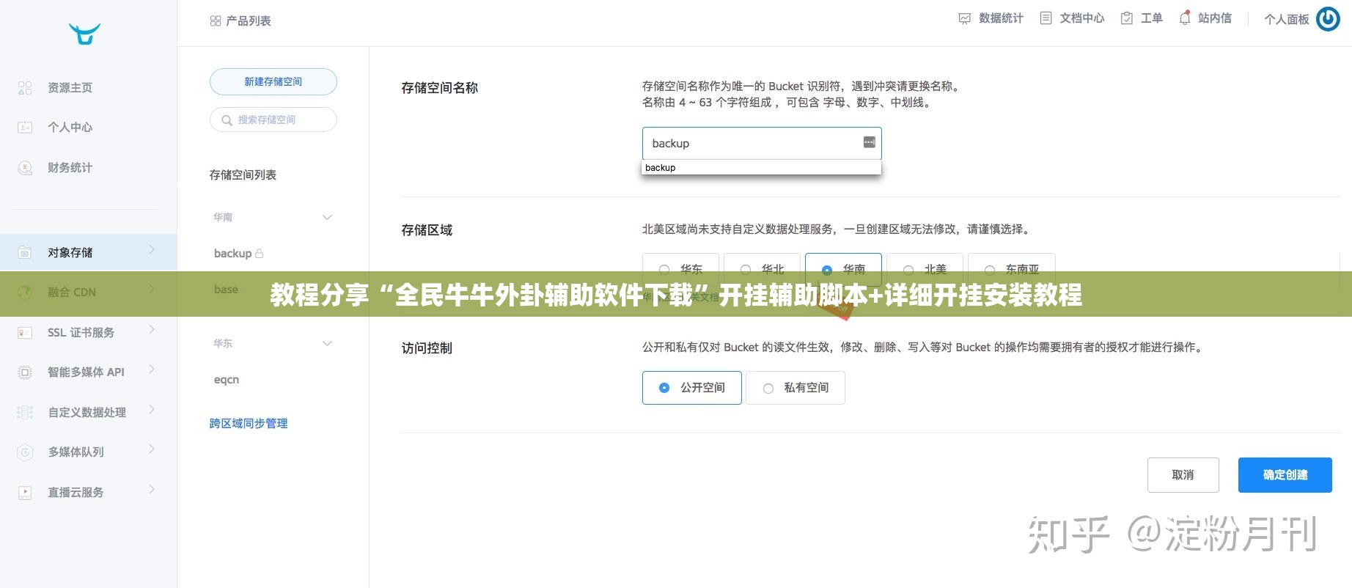Open 站内信 in header
The width and height of the screenshot is (1352, 588).
1215,18
